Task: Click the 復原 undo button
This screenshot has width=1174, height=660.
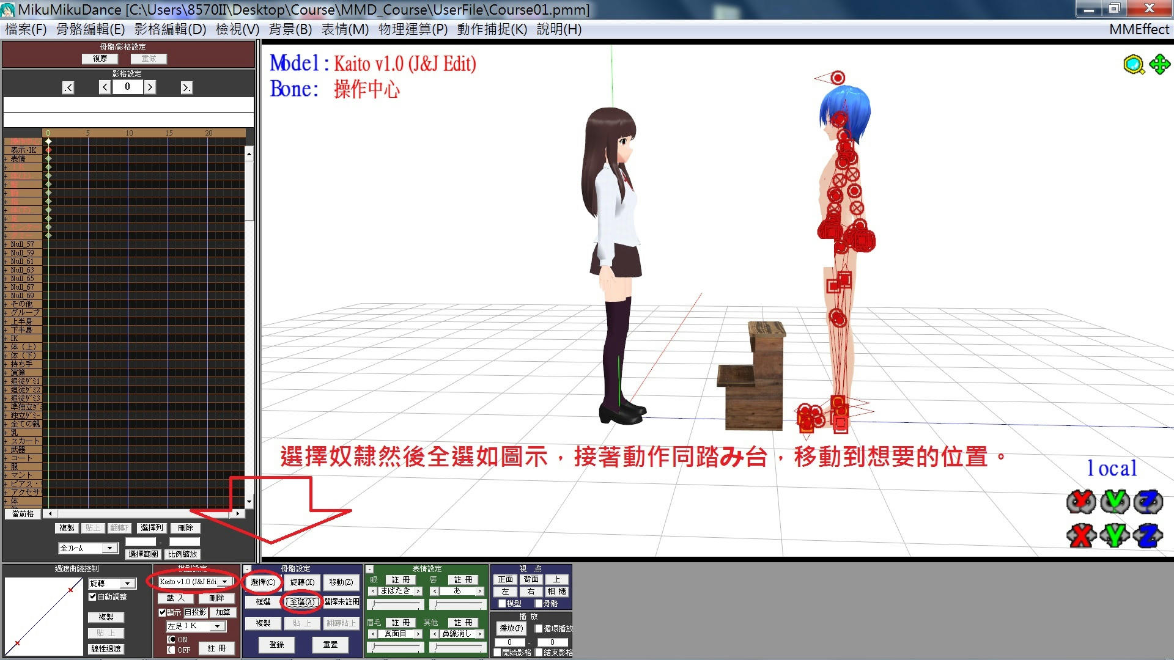Action: 100,59
